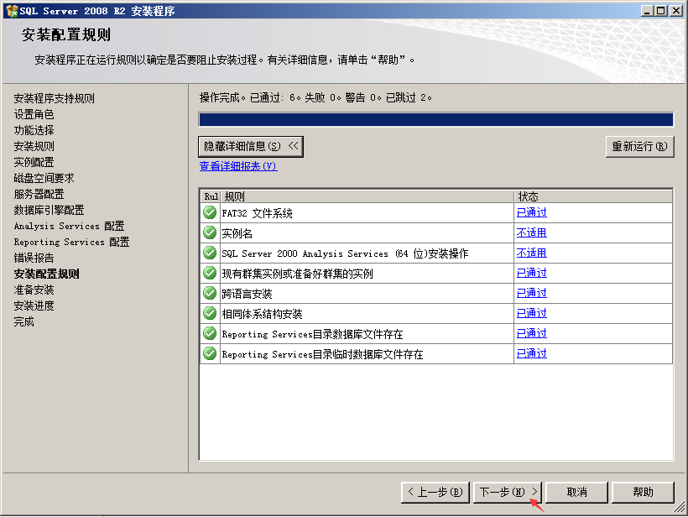Click 实例名 rule name
This screenshot has height=517, width=688.
[237, 233]
